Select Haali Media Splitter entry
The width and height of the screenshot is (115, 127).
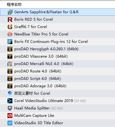(57, 108)
